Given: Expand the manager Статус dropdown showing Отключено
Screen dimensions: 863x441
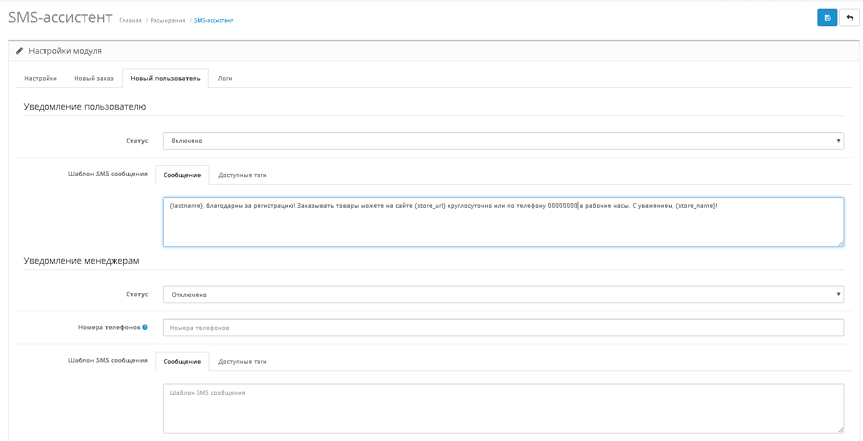Looking at the screenshot, I should [x=503, y=294].
